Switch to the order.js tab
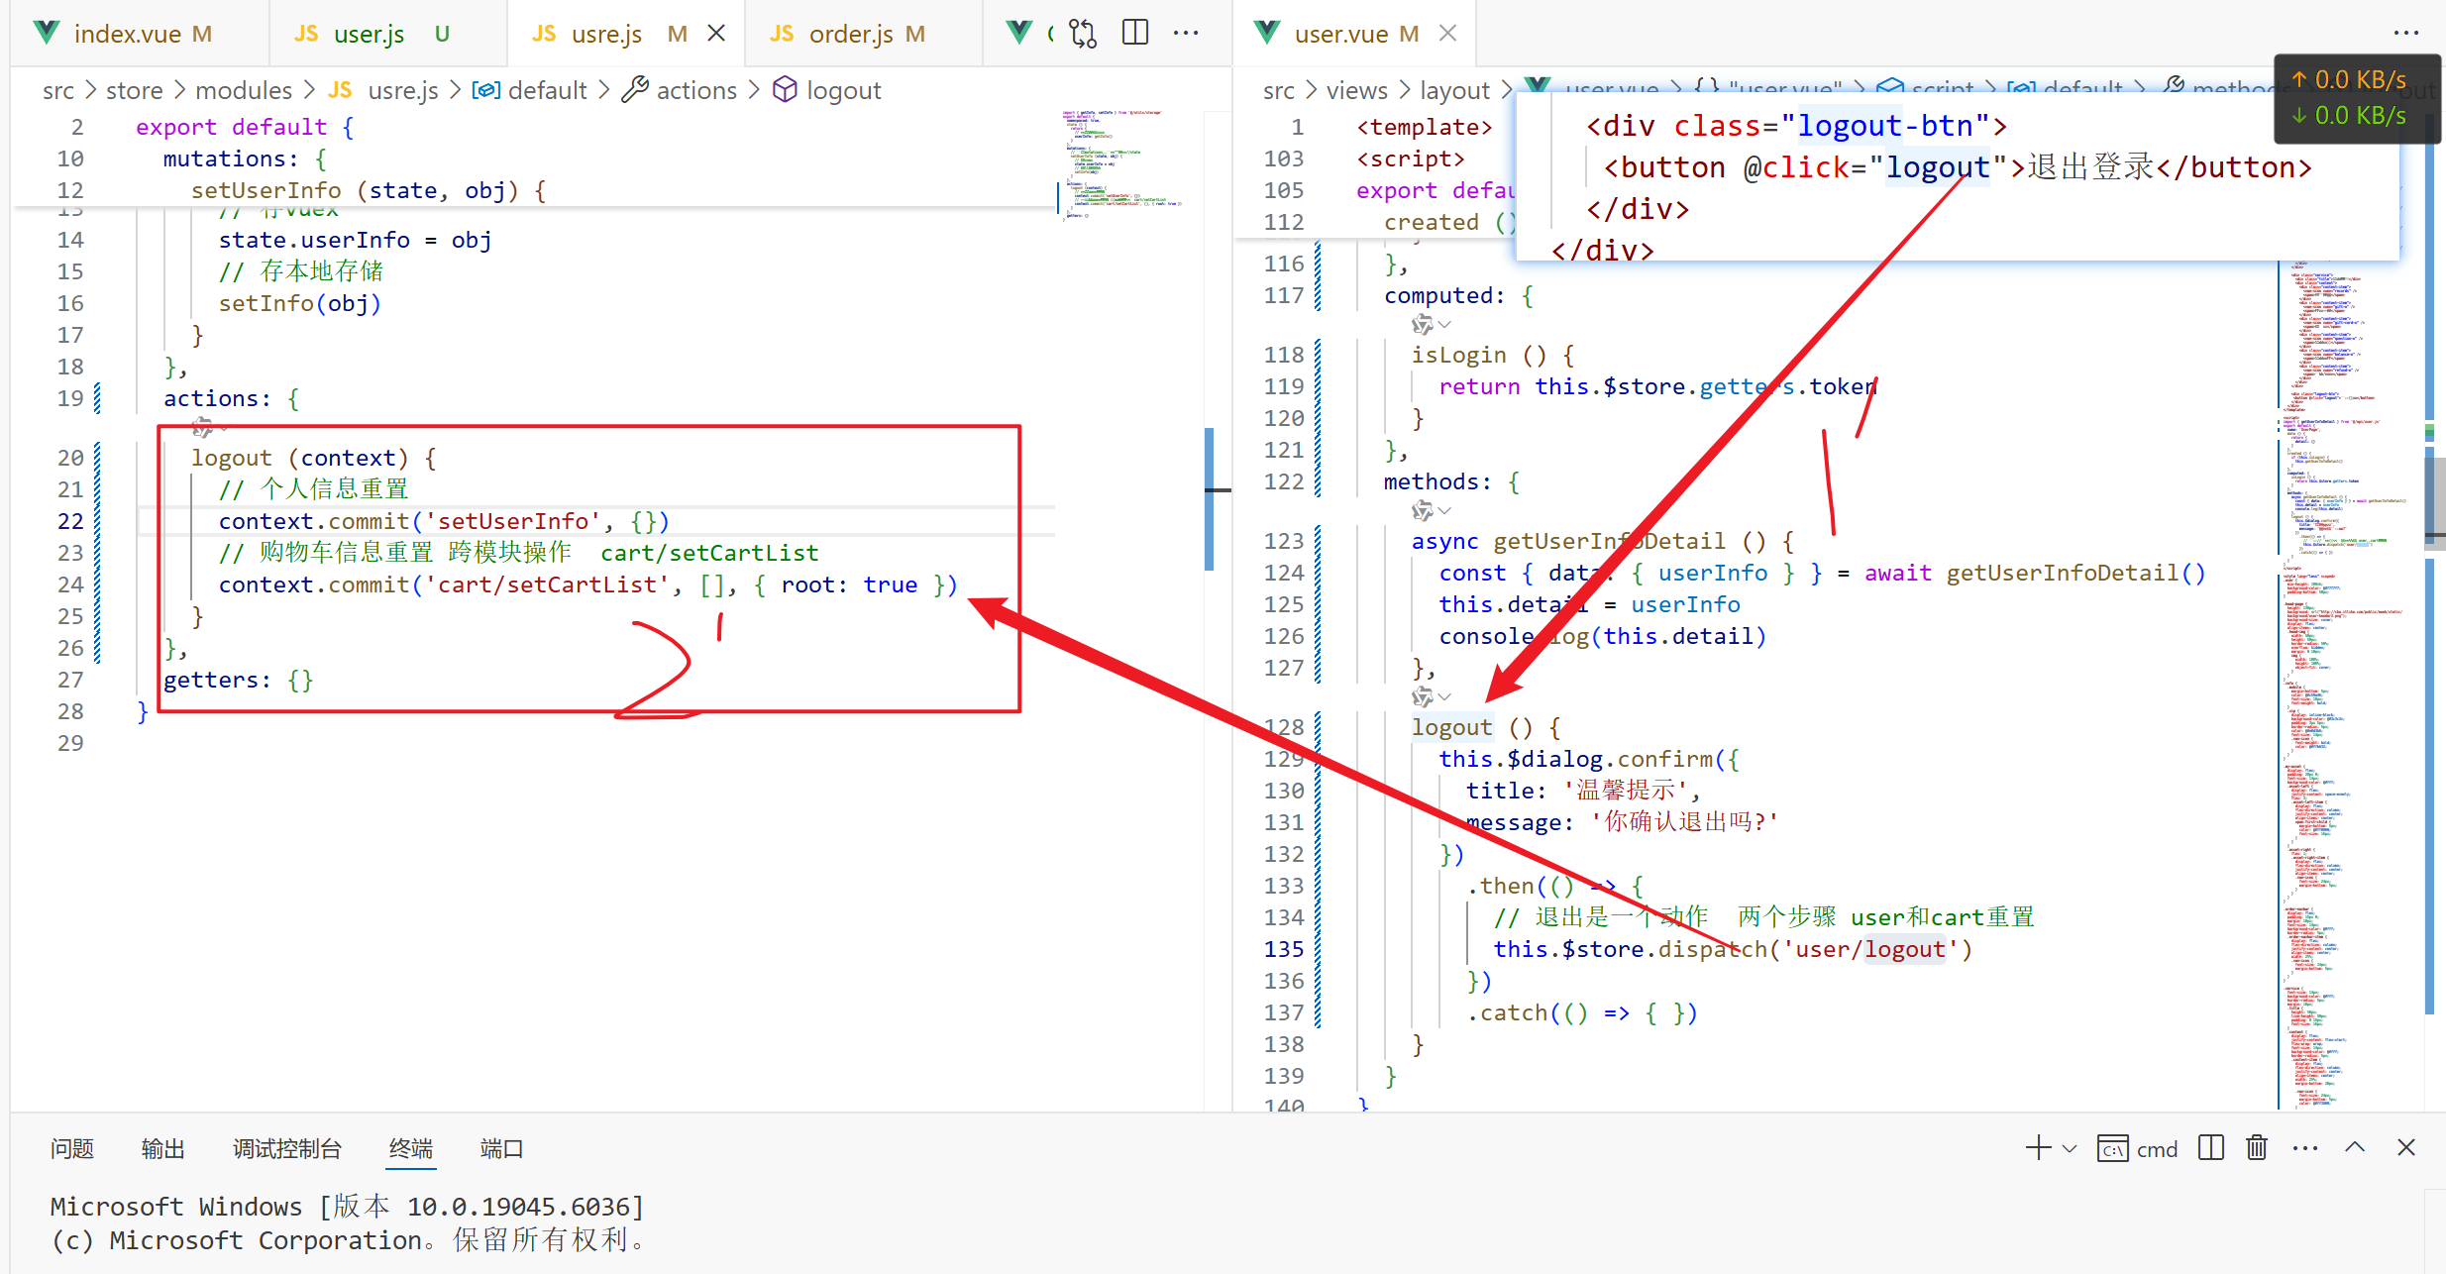2446x1274 pixels. tap(850, 34)
